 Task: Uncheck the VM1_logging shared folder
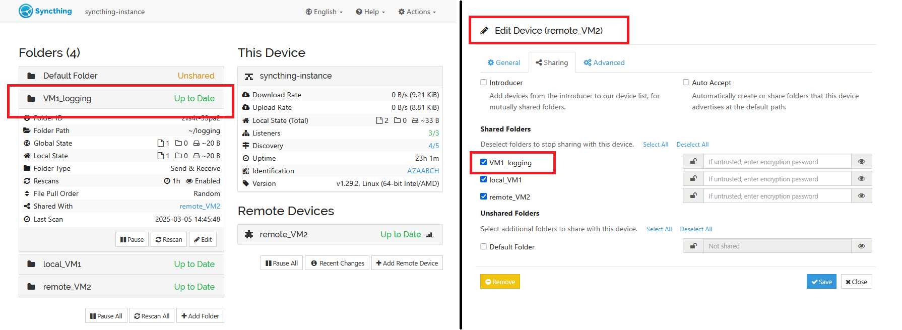(x=484, y=162)
